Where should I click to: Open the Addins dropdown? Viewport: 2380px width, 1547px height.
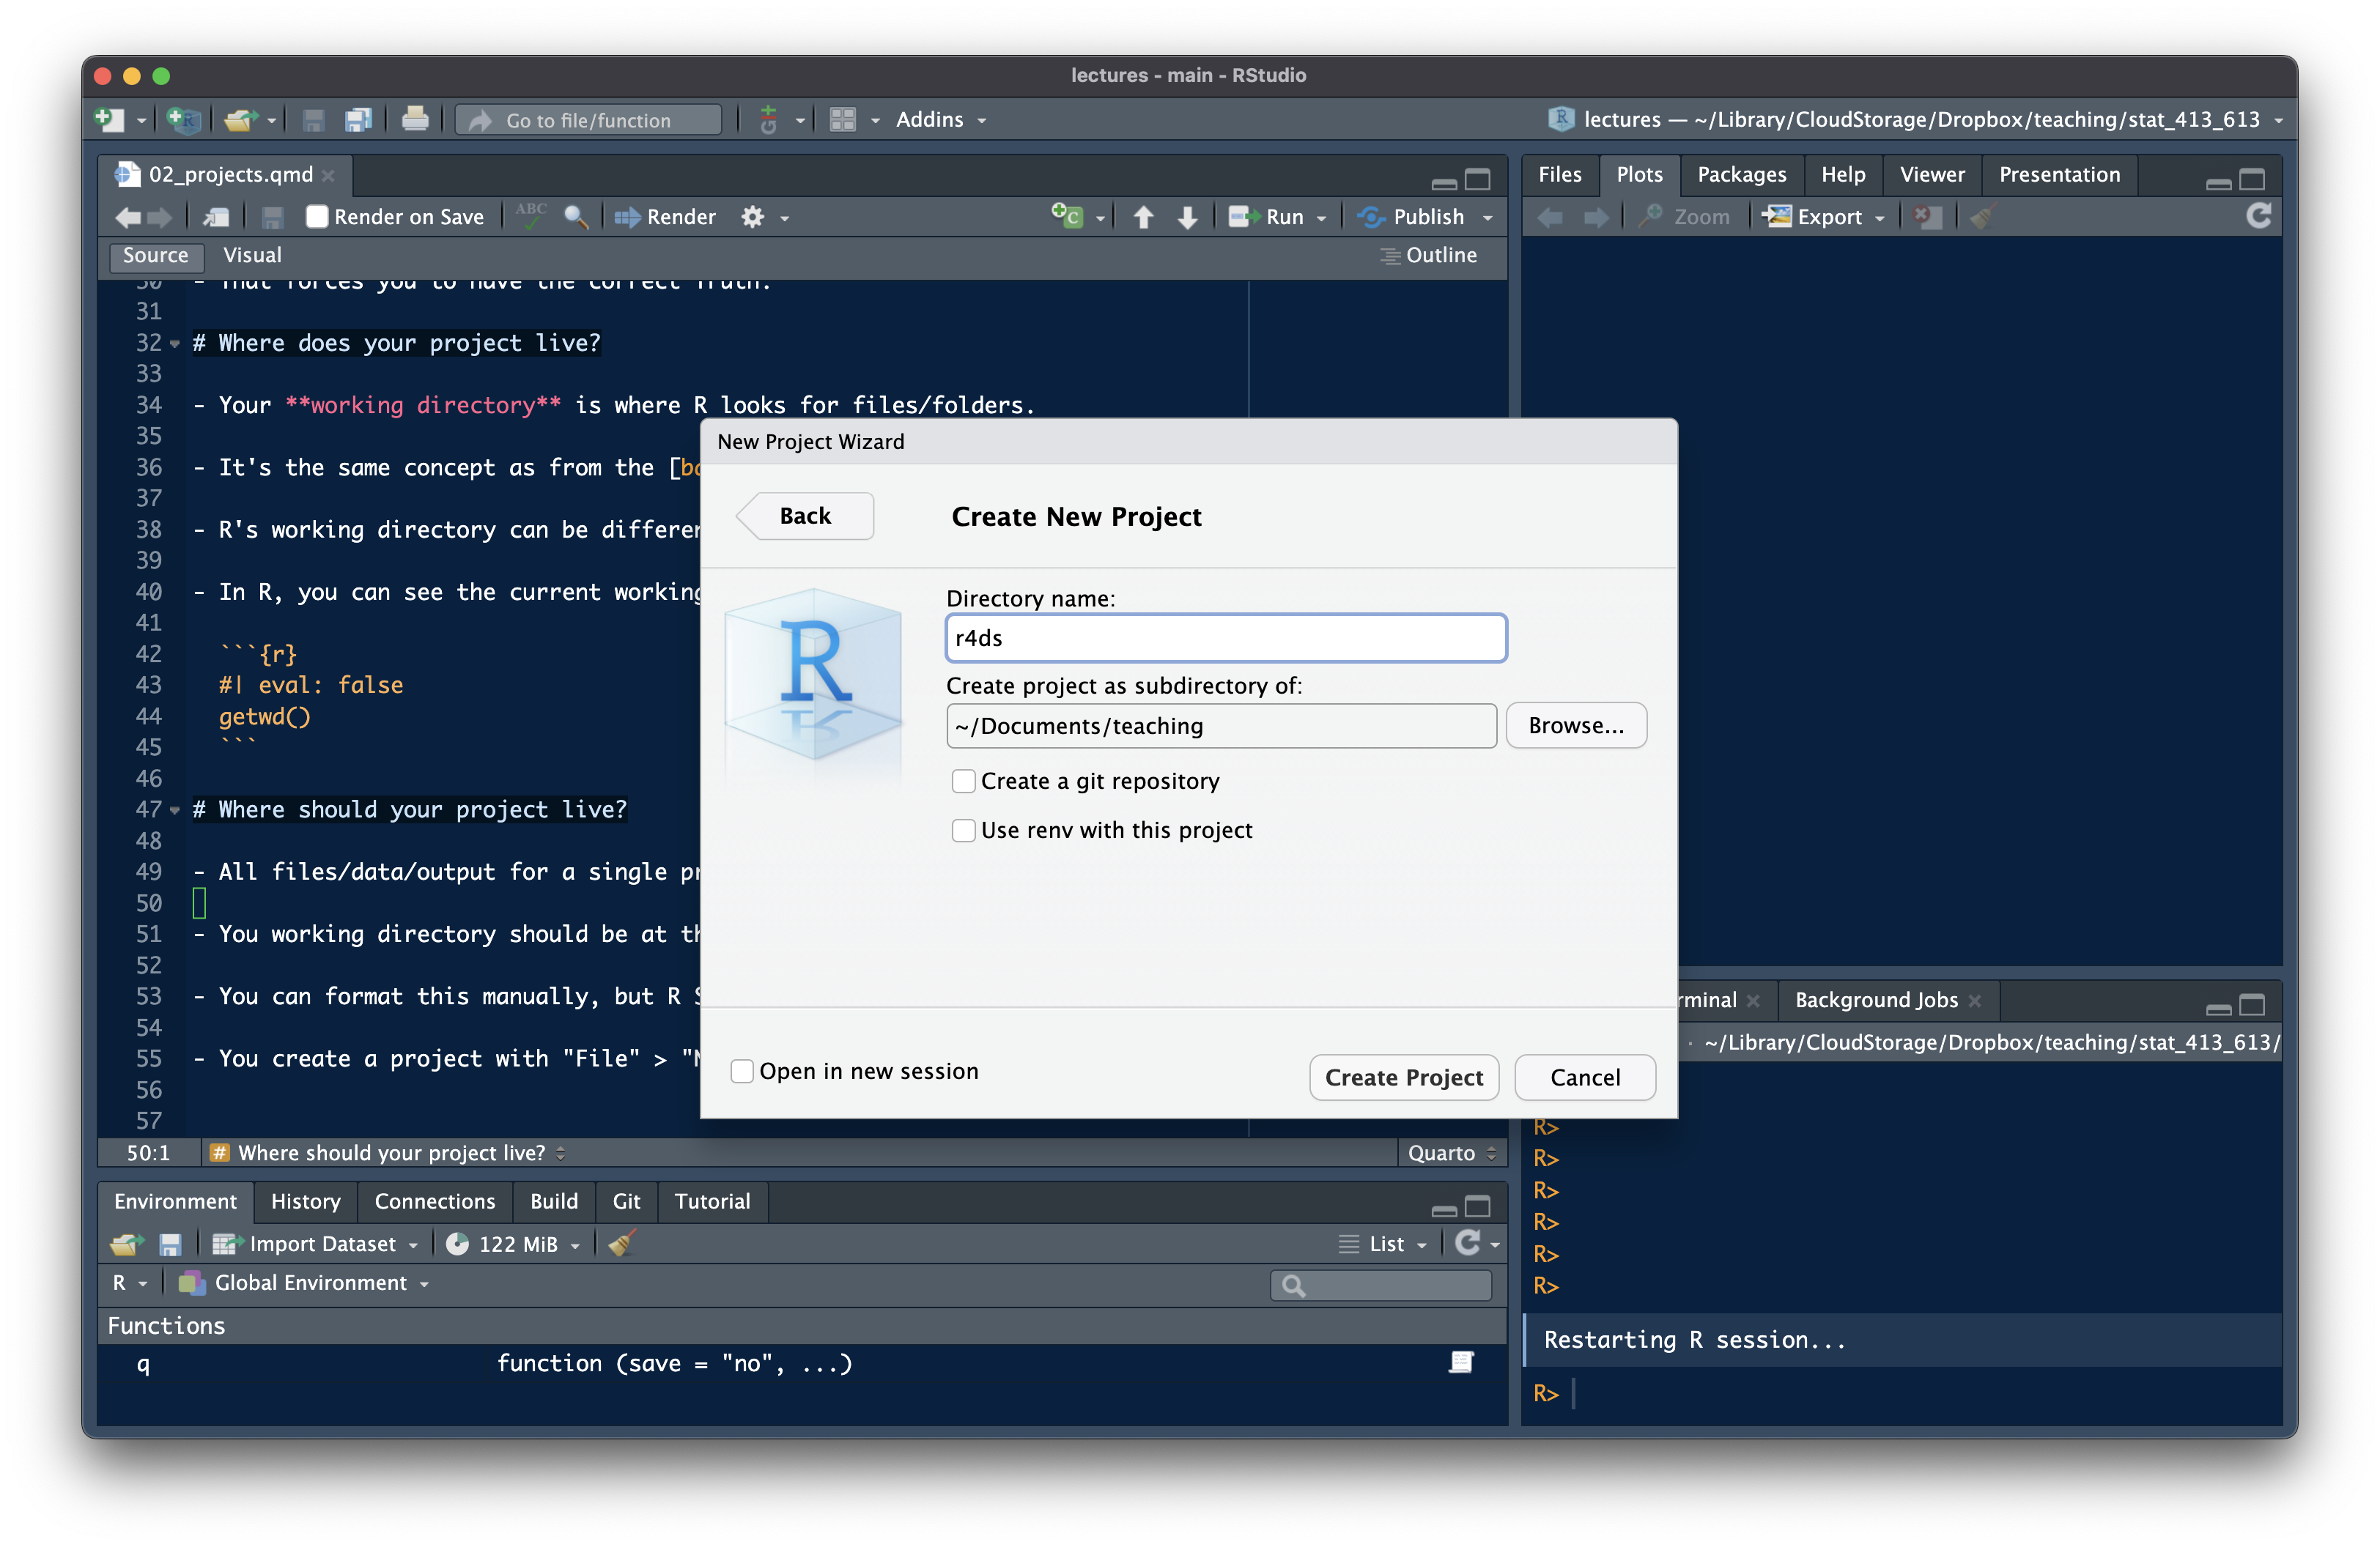941,120
